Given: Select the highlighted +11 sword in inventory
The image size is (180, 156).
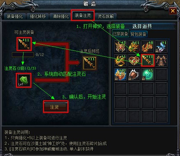Looking at the screenshot, I should [x=148, y=61].
